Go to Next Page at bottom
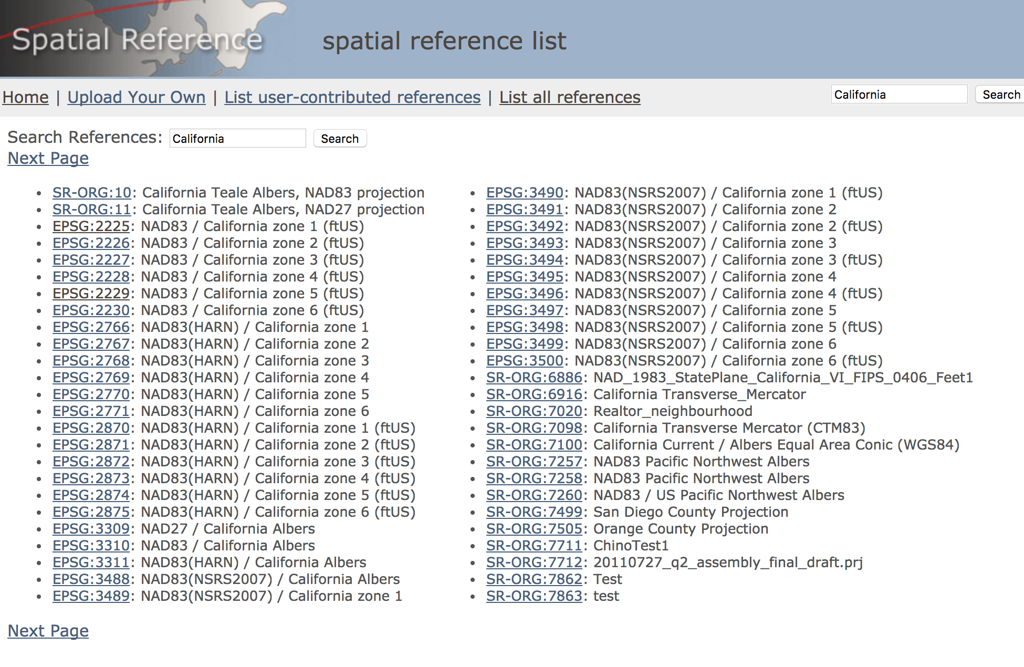 48,631
